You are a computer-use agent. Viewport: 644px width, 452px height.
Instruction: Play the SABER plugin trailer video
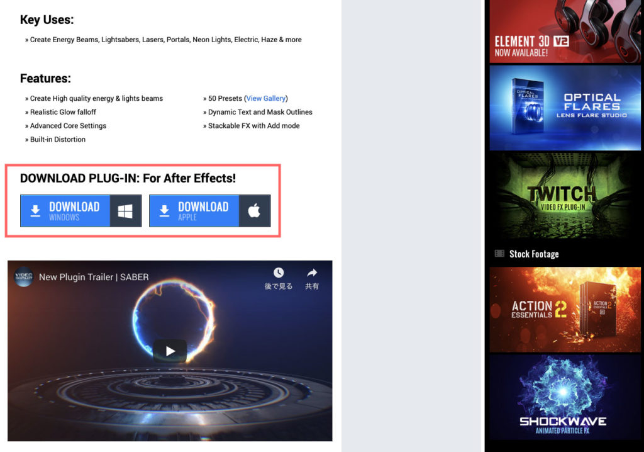pyautogui.click(x=170, y=351)
